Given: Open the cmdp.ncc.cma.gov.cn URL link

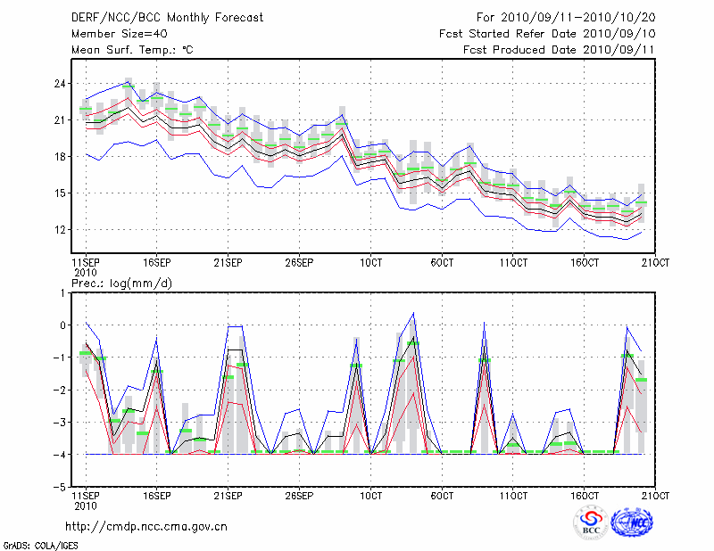Looking at the screenshot, I should 146,527.
